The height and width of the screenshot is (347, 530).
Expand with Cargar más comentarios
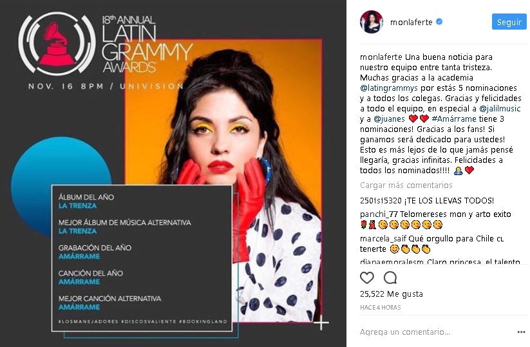pyautogui.click(x=406, y=185)
